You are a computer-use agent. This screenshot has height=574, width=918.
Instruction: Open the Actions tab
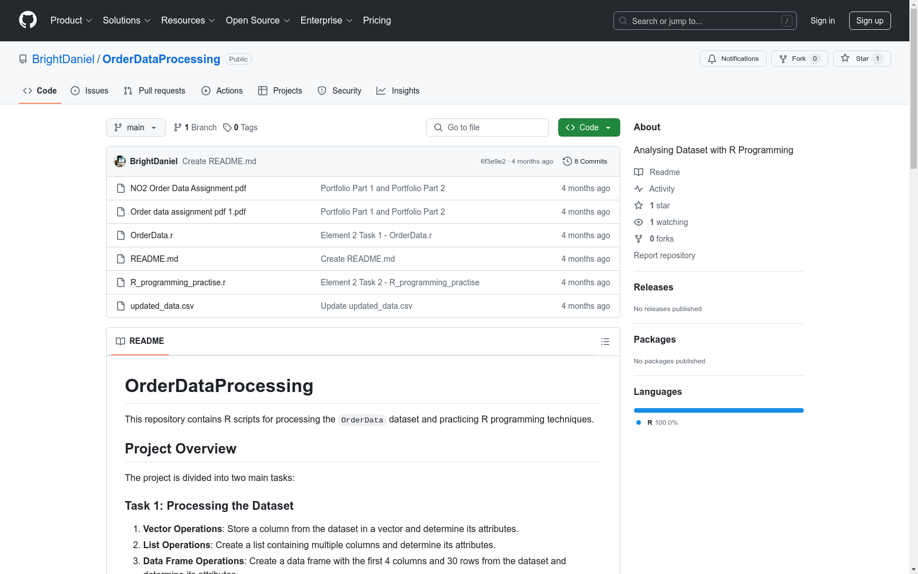click(222, 91)
